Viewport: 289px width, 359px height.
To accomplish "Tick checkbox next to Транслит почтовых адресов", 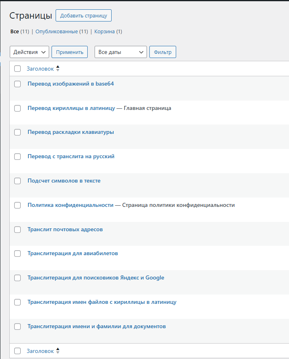I will pyautogui.click(x=17, y=230).
